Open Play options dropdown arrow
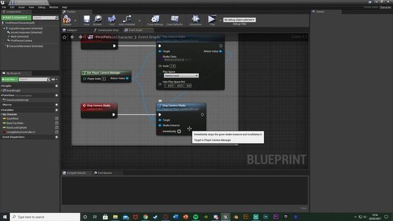 coord(220,20)
